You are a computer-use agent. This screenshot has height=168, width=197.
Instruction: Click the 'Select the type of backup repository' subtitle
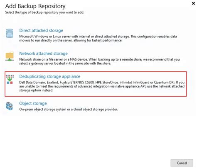(x=44, y=12)
